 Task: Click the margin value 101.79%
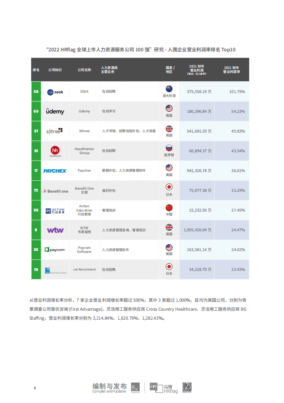pyautogui.click(x=237, y=92)
